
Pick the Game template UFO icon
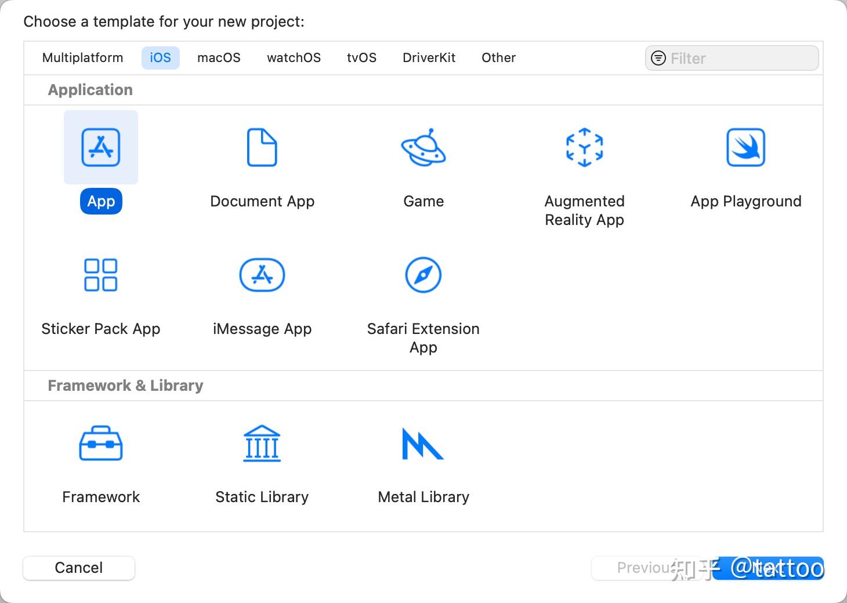(423, 147)
